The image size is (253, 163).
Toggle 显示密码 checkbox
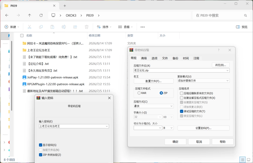click(40, 145)
